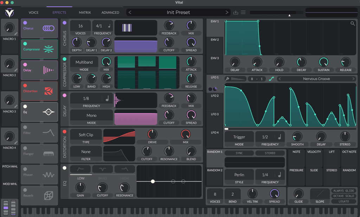Click the Macro 1 edit pencil icon
This screenshot has width=360, height=217.
(x=16, y=34)
